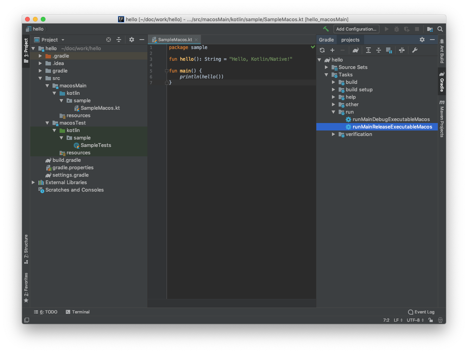Click Execute Gradle Task elephant icon
Image resolution: width=468 pixels, height=353 pixels.
click(355, 50)
